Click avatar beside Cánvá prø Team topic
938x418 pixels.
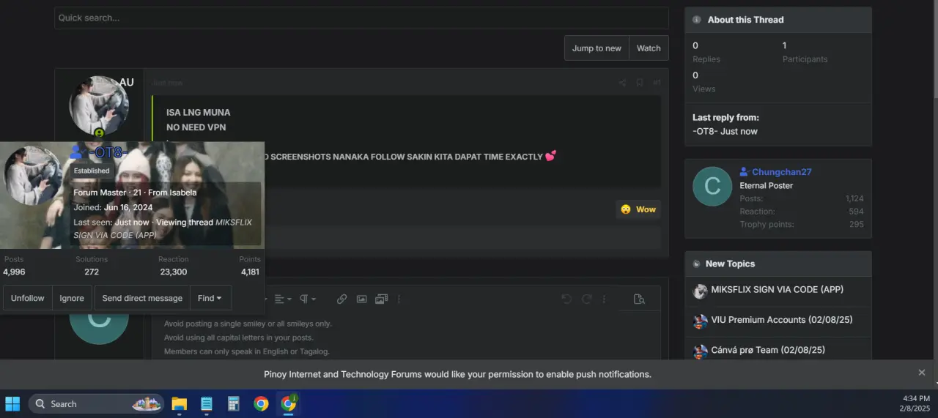coord(700,351)
